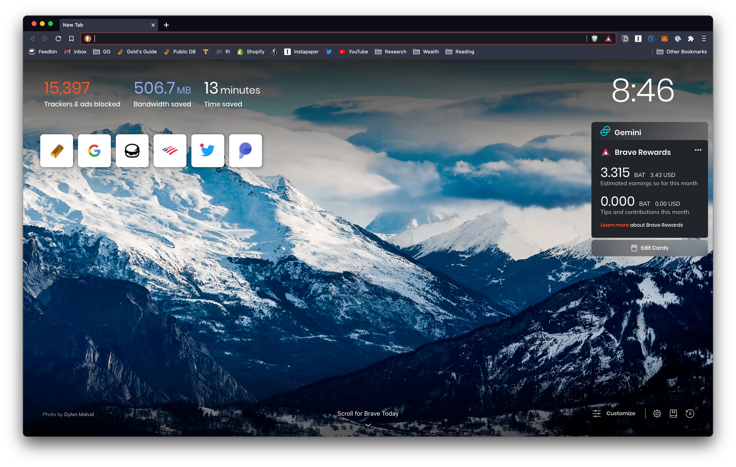Click into the address bar field
The height and width of the screenshot is (467, 736).
coord(331,39)
